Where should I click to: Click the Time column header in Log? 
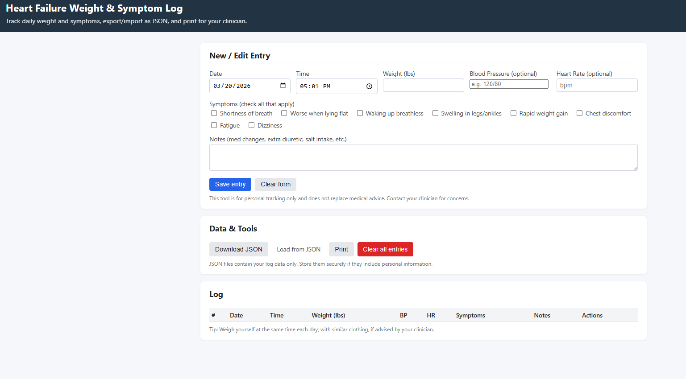277,315
